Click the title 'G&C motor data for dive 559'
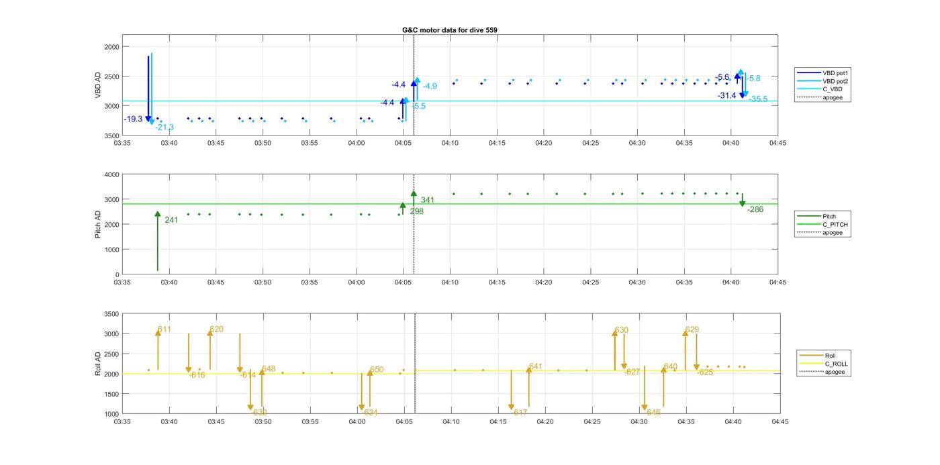 click(449, 30)
